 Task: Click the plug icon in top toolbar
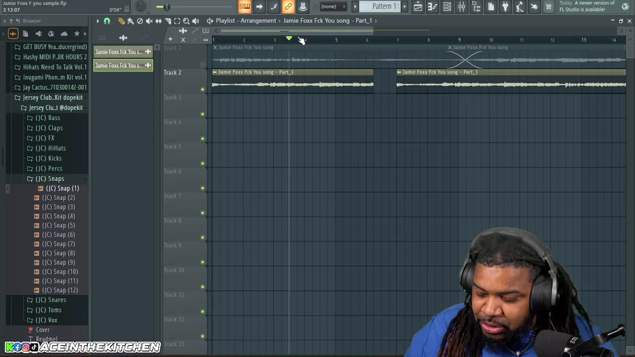505,6
